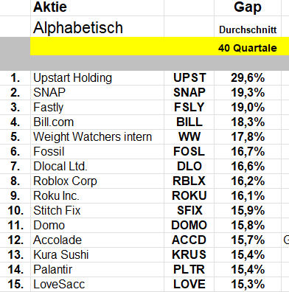The width and height of the screenshot is (289, 292).
Task: Click the UPST ticker cell
Action: 189,78
